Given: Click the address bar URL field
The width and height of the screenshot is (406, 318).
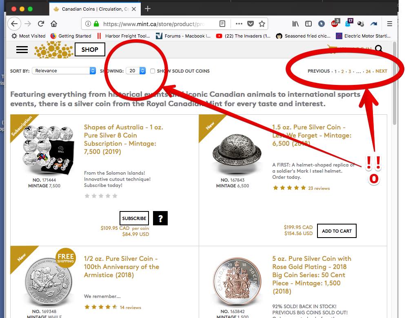Looking at the screenshot, I should pyautogui.click(x=153, y=24).
